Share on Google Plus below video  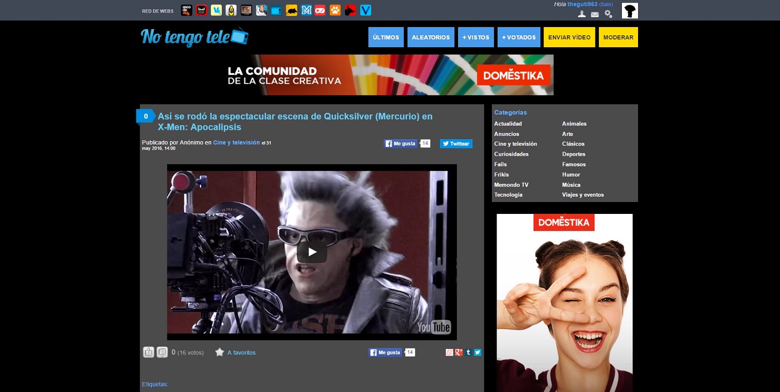coord(459,352)
